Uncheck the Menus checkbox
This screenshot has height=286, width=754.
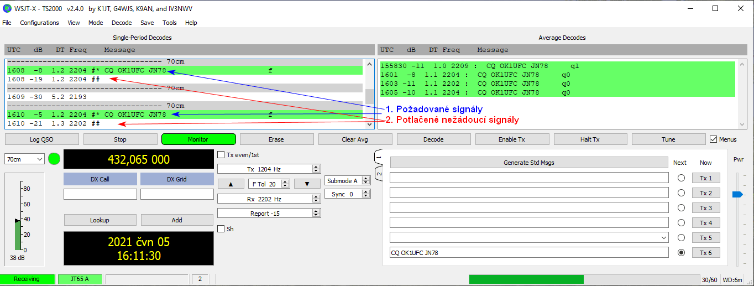point(713,139)
